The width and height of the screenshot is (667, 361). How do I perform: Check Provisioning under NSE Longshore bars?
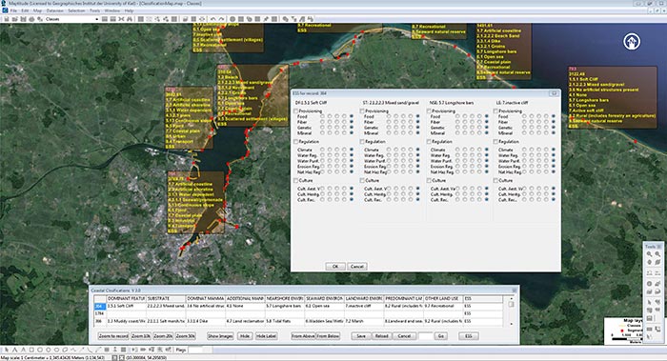[429, 111]
